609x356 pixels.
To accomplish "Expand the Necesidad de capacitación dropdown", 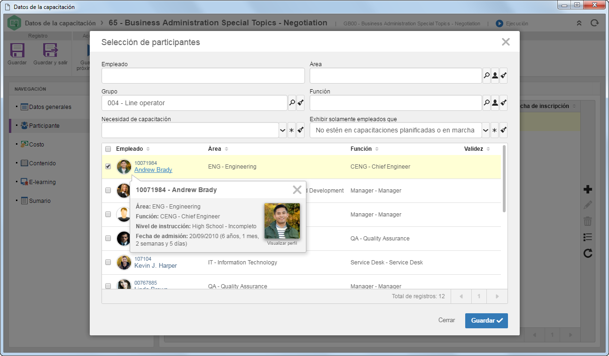I will click(x=283, y=130).
